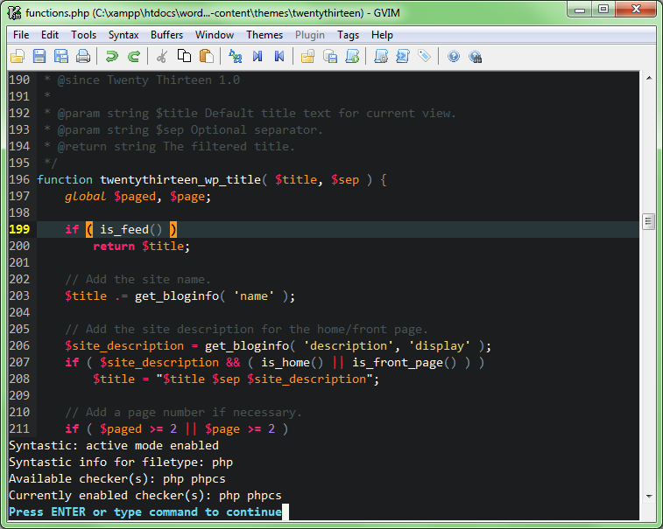Click the '$sep' parameter on line 196
Viewport: 663px width, 529px height.
pyautogui.click(x=345, y=179)
